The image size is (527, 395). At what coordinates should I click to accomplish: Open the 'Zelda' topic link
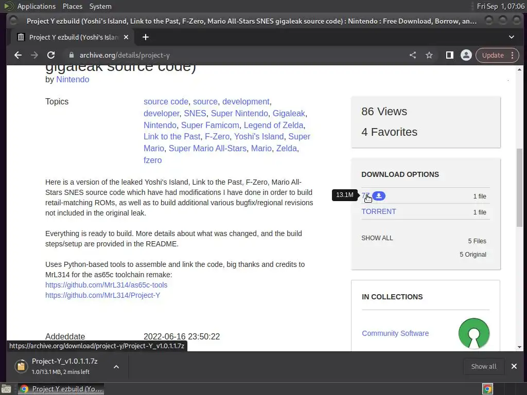(286, 148)
